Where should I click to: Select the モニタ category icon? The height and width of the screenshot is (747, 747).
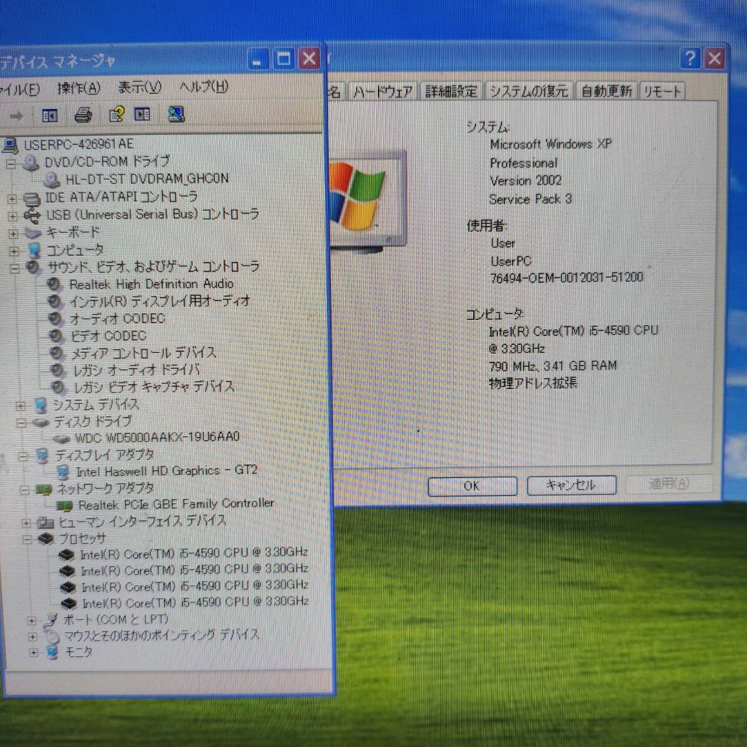tap(52, 652)
